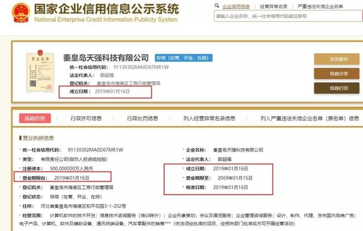Click 营业期限至 value 2069年01月15日

(235, 178)
